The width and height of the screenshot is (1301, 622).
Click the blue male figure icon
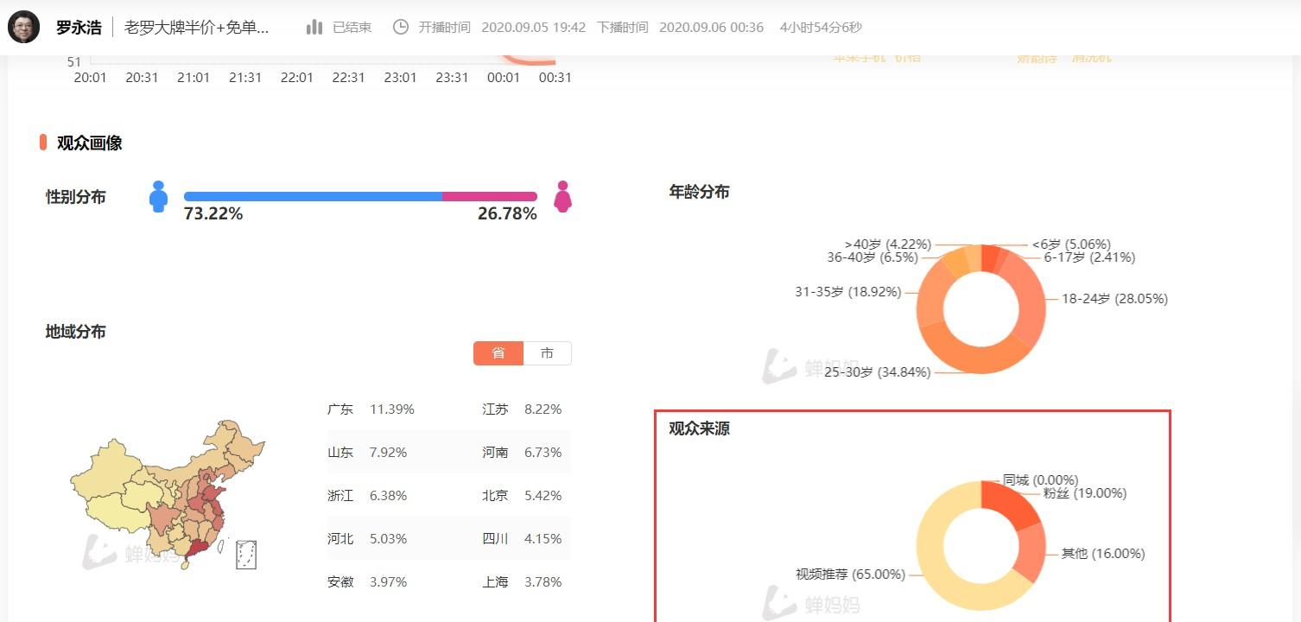pos(158,197)
